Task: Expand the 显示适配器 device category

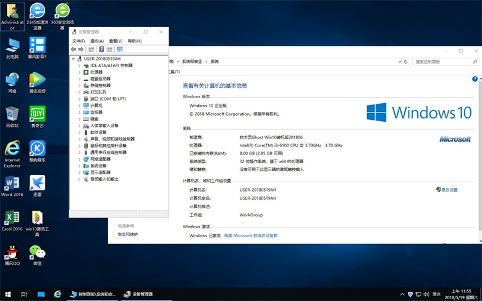Action: click(x=80, y=172)
